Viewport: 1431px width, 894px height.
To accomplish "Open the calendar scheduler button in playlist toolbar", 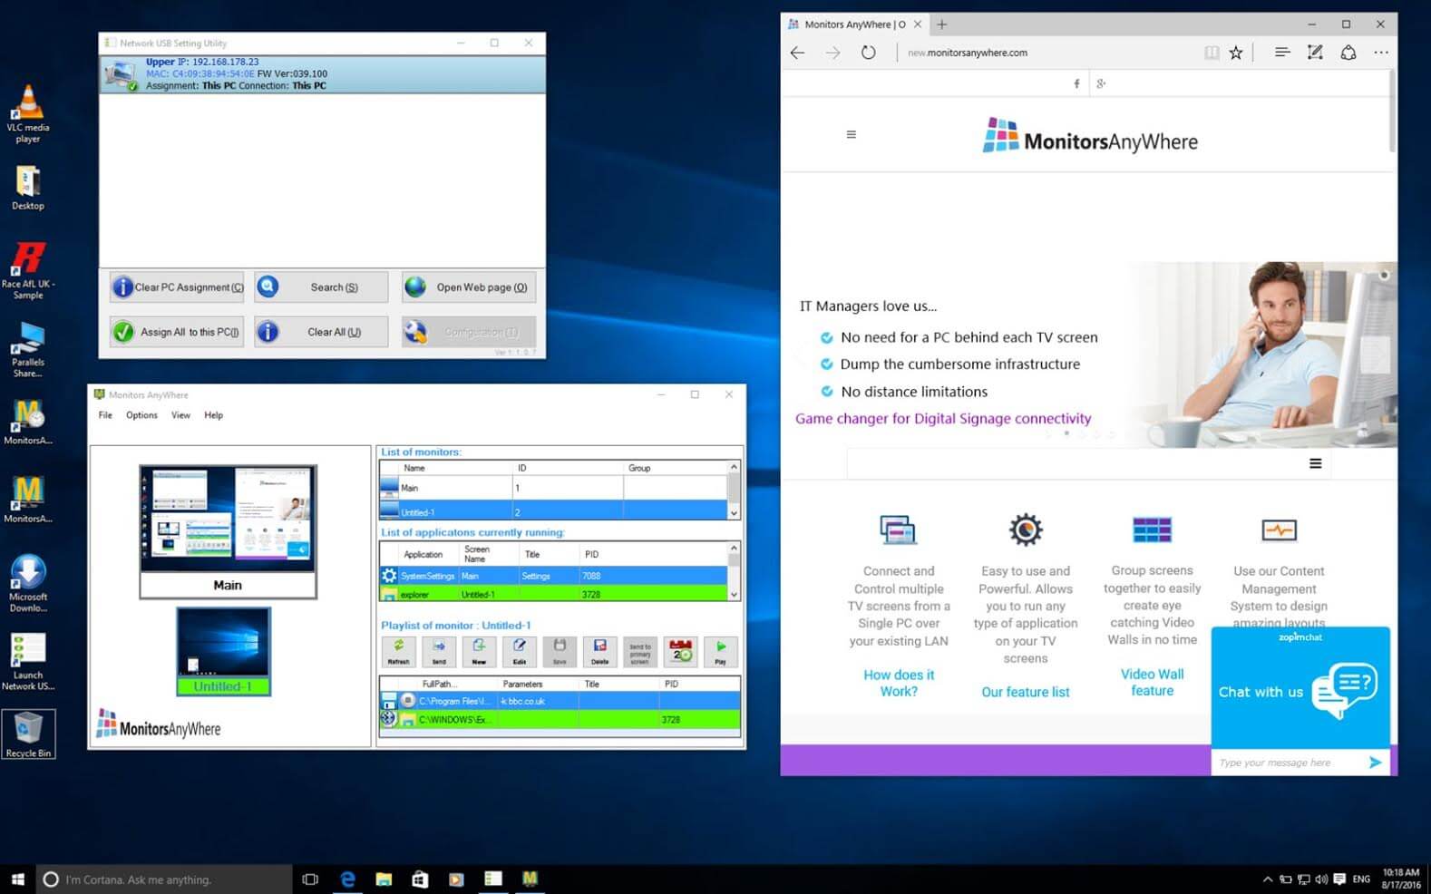I will pyautogui.click(x=680, y=651).
